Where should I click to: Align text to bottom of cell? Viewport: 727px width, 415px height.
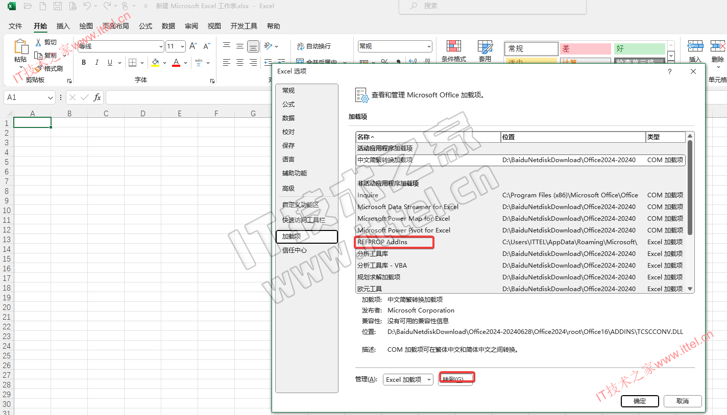click(253, 46)
